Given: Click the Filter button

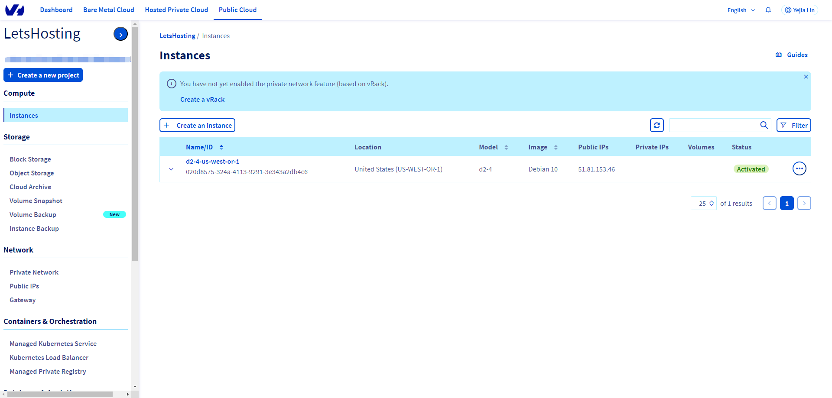Looking at the screenshot, I should coord(794,125).
